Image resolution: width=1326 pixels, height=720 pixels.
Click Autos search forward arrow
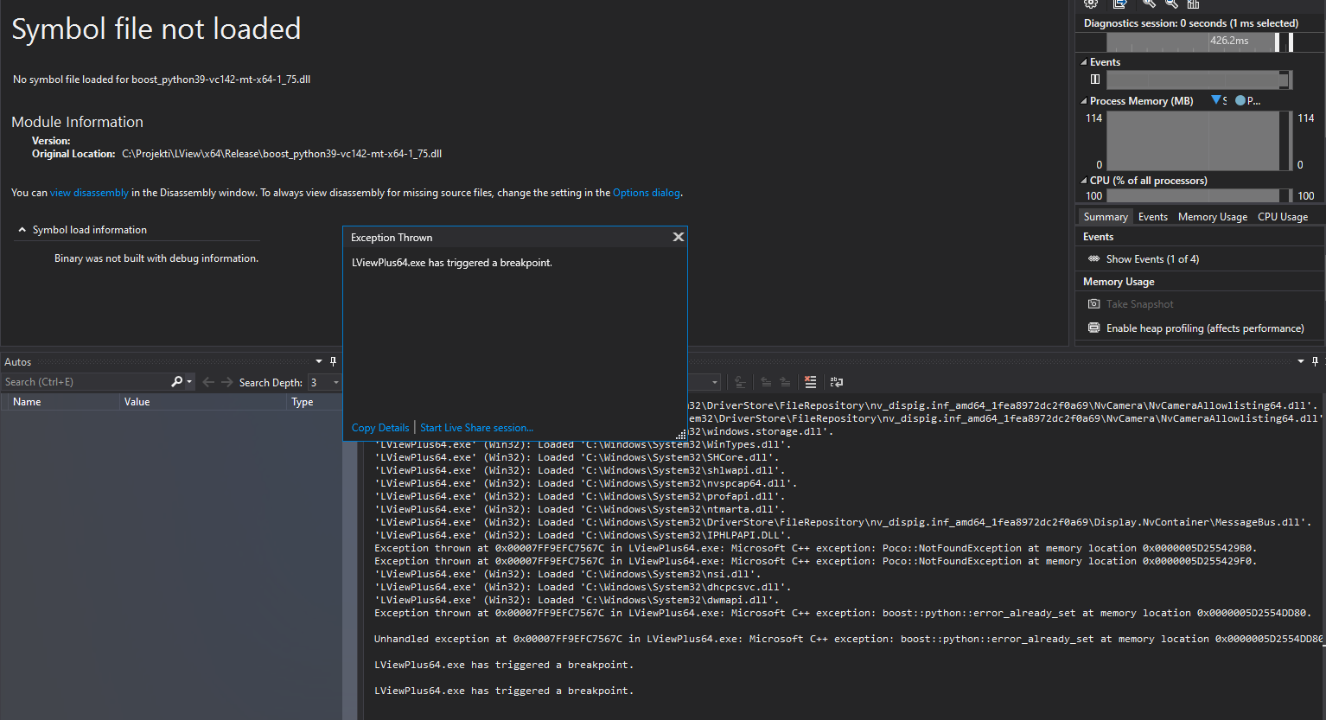point(226,382)
